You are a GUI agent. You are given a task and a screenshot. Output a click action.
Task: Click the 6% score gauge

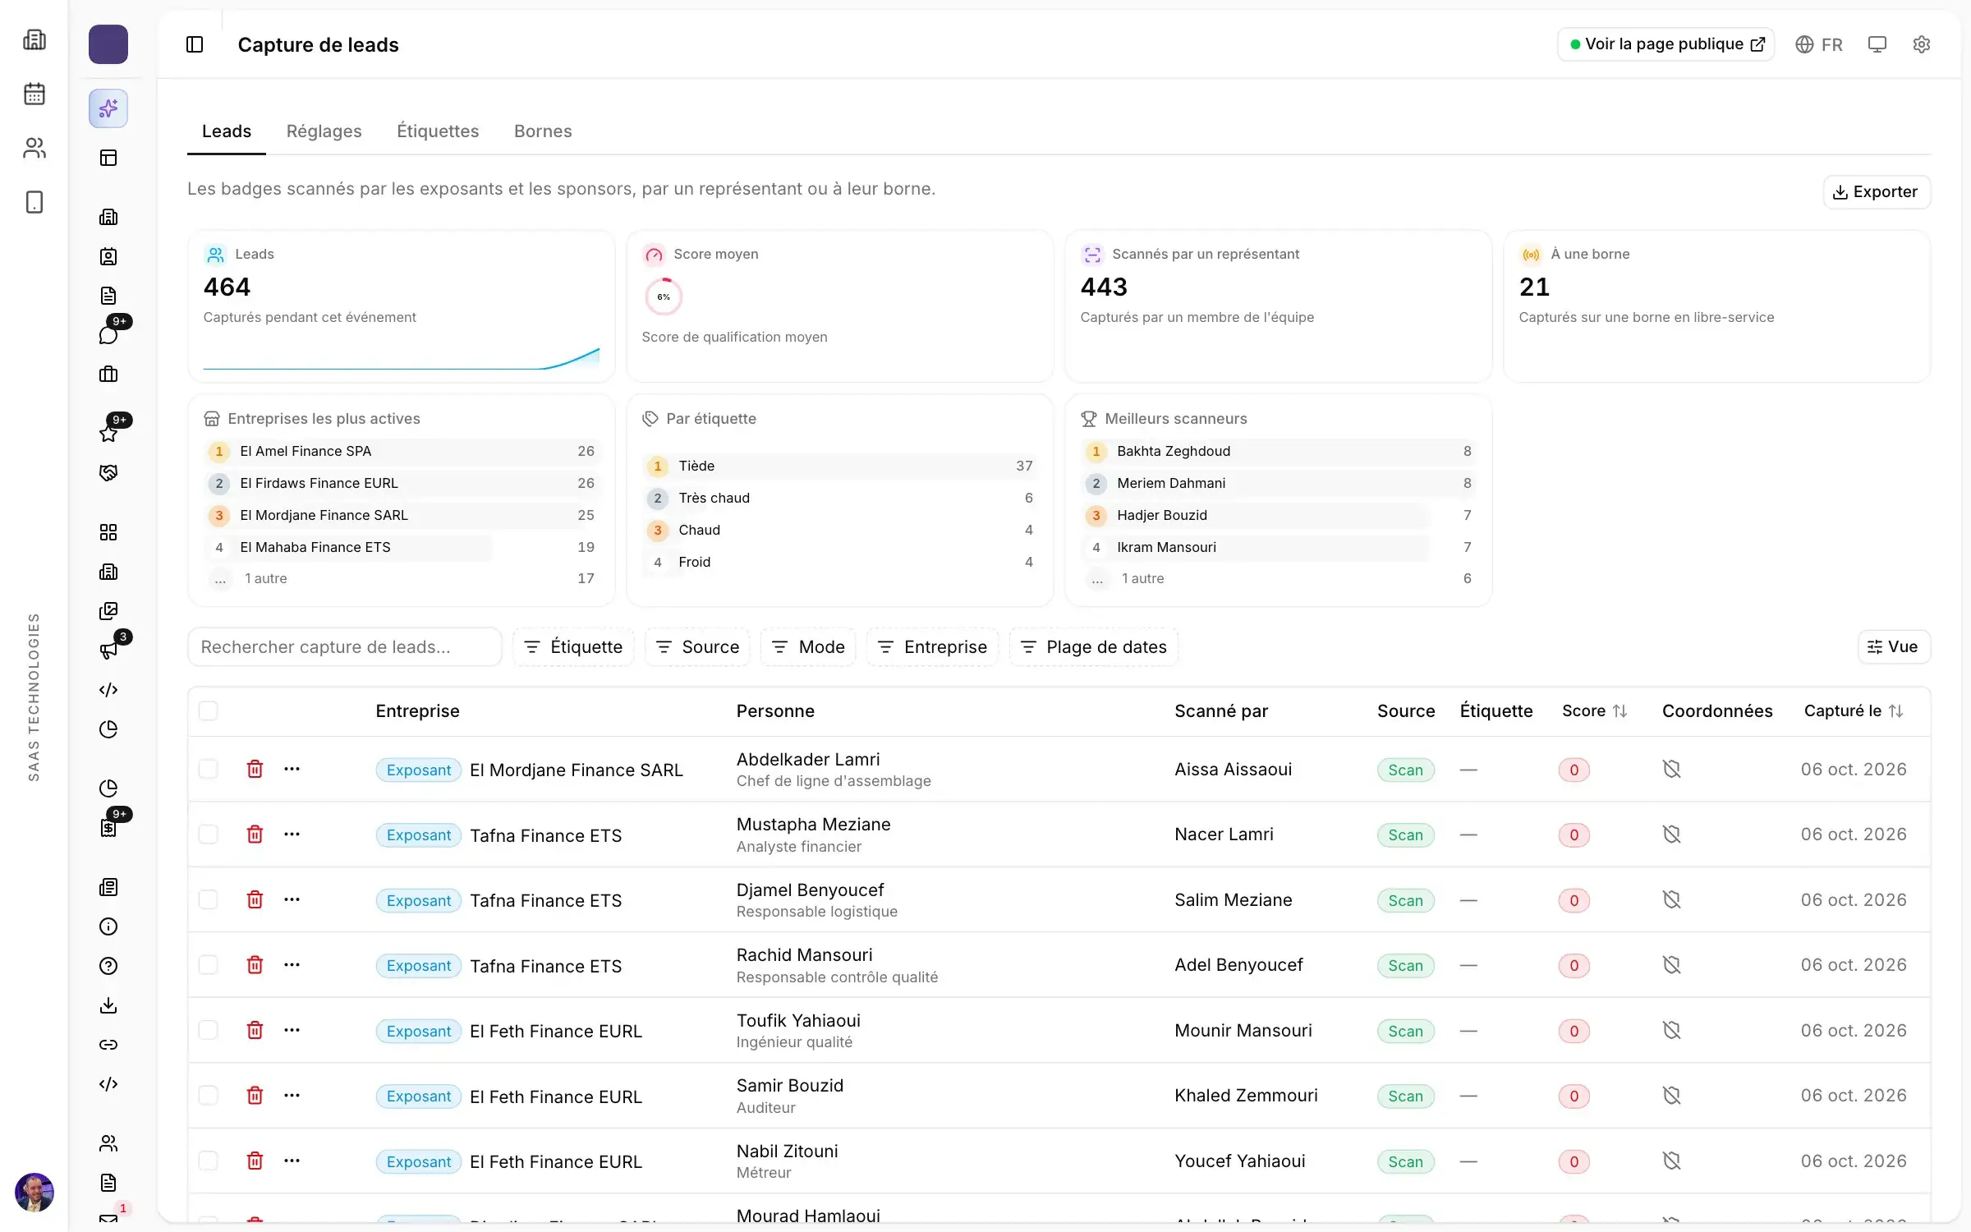[x=664, y=297]
